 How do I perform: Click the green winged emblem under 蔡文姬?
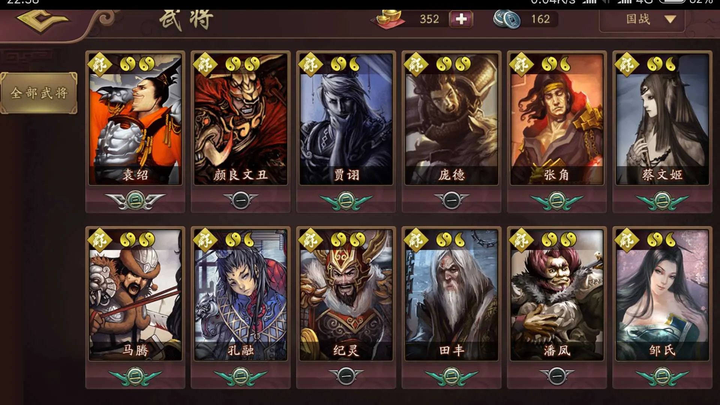click(x=662, y=200)
